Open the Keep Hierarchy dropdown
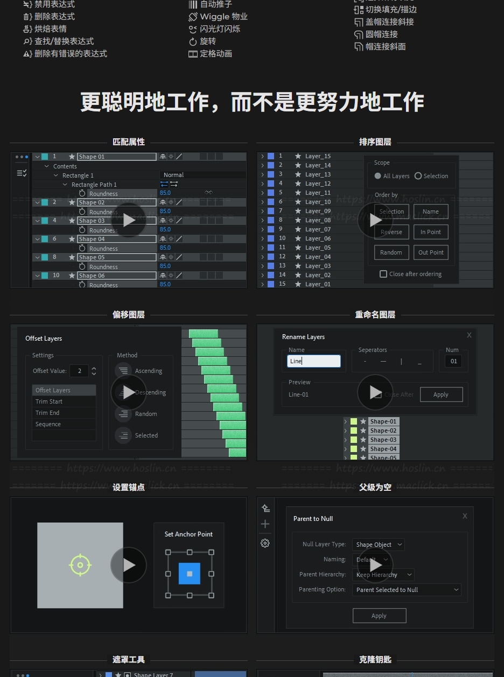The height and width of the screenshot is (677, 504). (x=383, y=575)
